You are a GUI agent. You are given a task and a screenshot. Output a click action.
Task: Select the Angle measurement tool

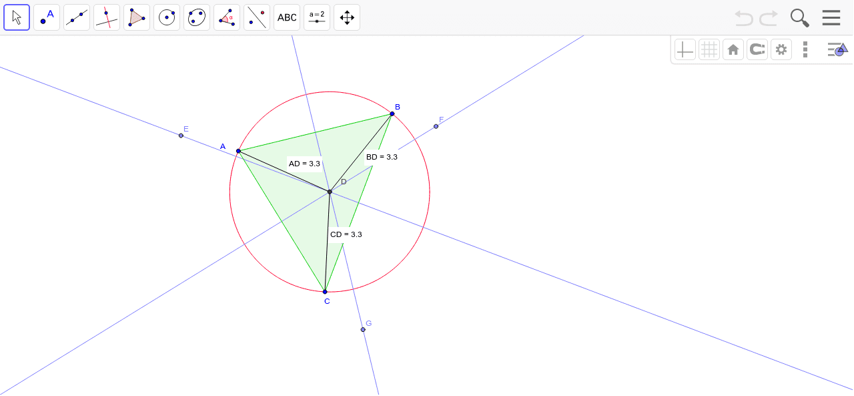[227, 17]
